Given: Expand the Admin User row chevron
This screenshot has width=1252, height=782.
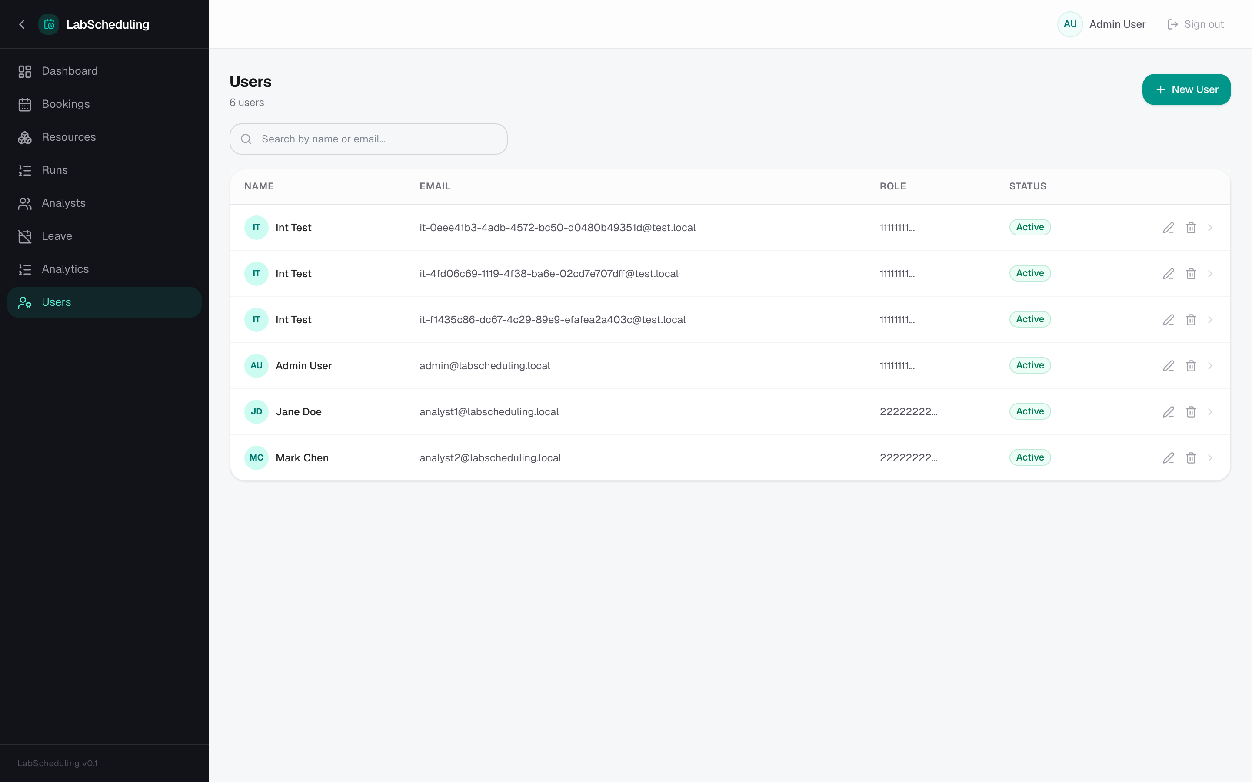Looking at the screenshot, I should click(x=1210, y=366).
